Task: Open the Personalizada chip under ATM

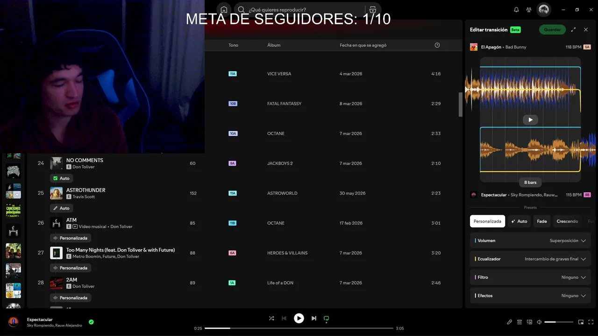Action: (x=71, y=238)
